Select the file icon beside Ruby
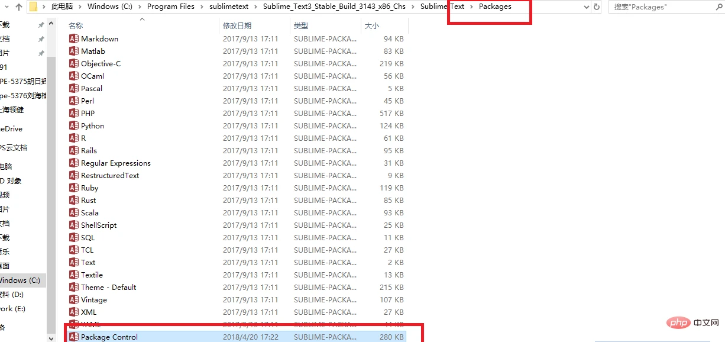 (x=74, y=188)
